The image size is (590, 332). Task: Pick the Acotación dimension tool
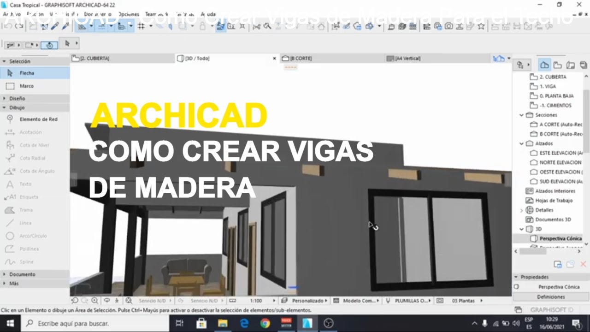[x=35, y=132]
